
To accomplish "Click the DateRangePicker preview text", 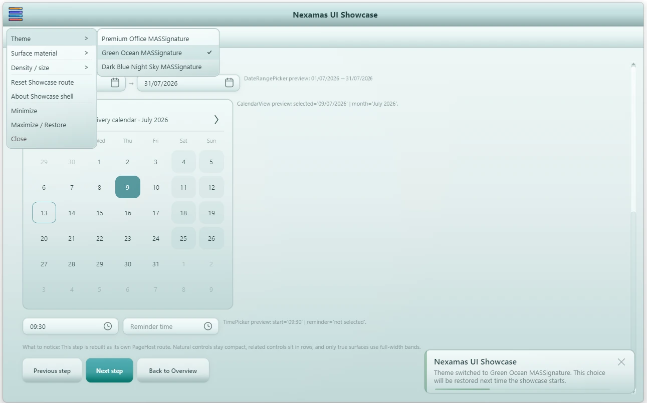I will [308, 79].
